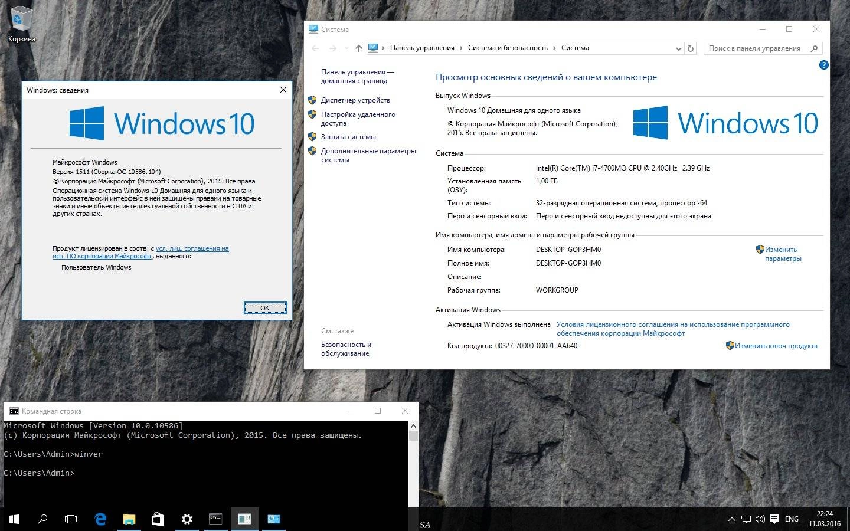This screenshot has width=850, height=531.
Task: Open the Start menu
Action: pyautogui.click(x=14, y=519)
